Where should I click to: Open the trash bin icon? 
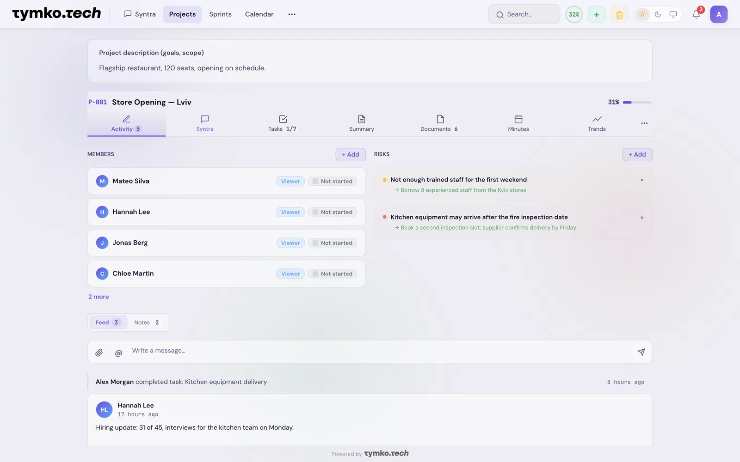(619, 14)
